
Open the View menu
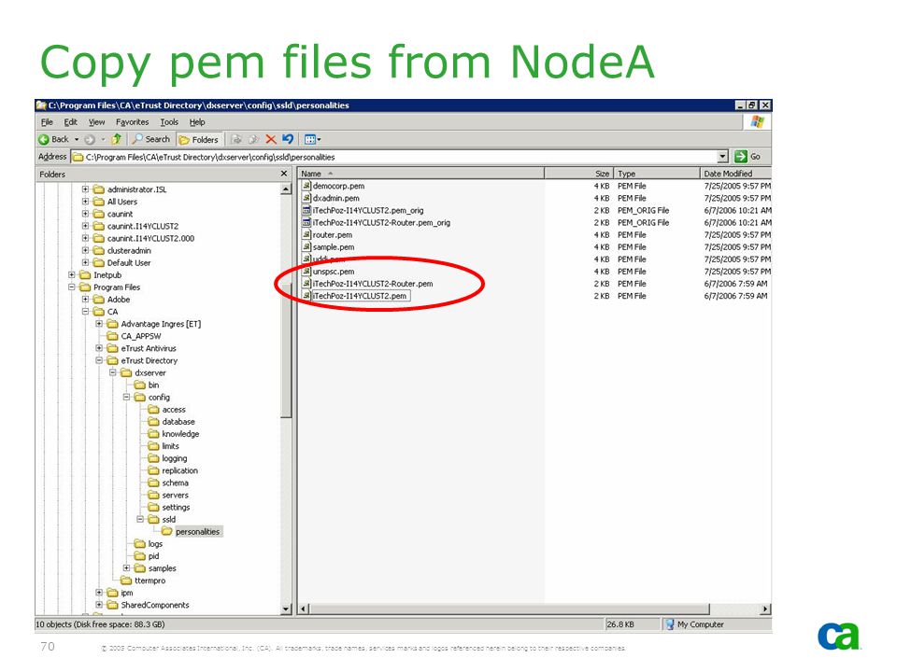pyautogui.click(x=96, y=121)
